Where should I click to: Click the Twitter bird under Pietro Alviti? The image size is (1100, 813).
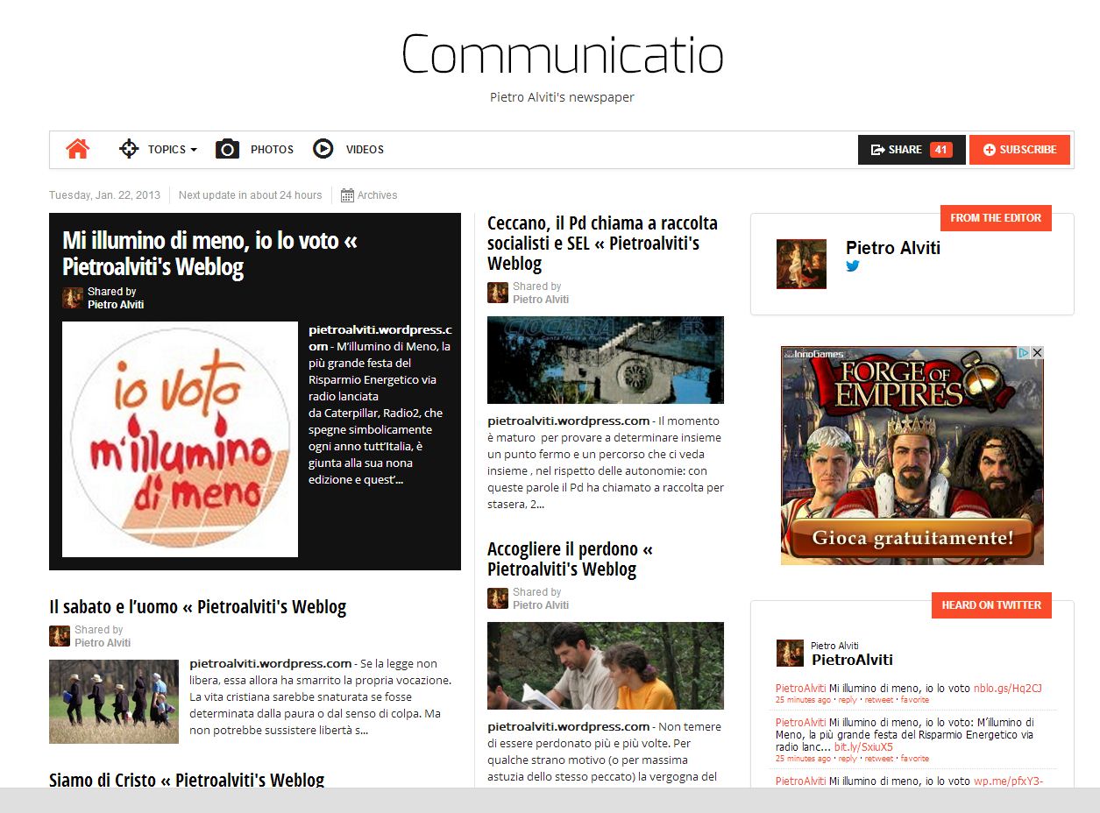click(853, 266)
